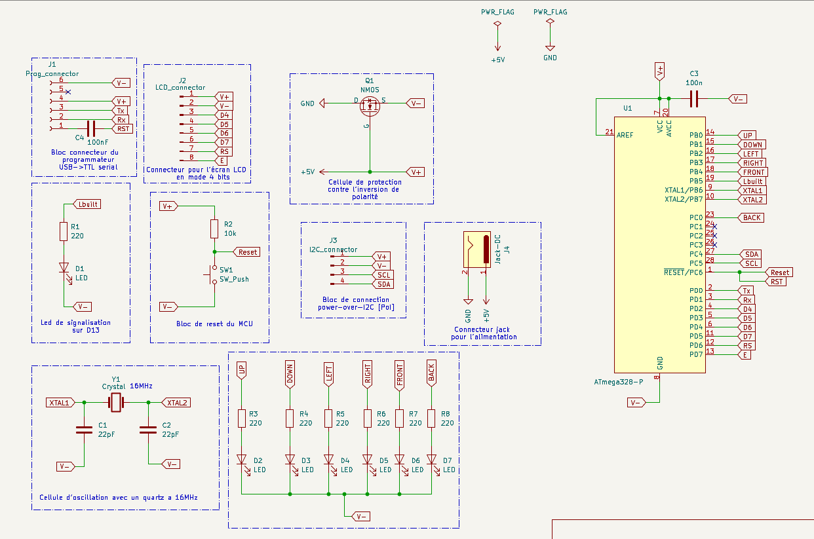Click the C3 100n capacitor symbol
This screenshot has height=539, width=814.
(x=694, y=99)
